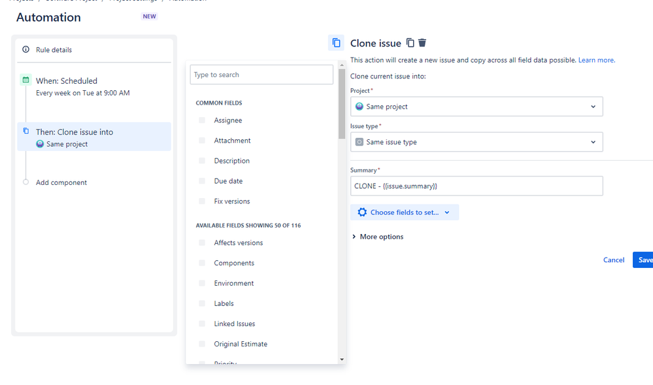Check the Attachment field checkbox

pyautogui.click(x=202, y=141)
